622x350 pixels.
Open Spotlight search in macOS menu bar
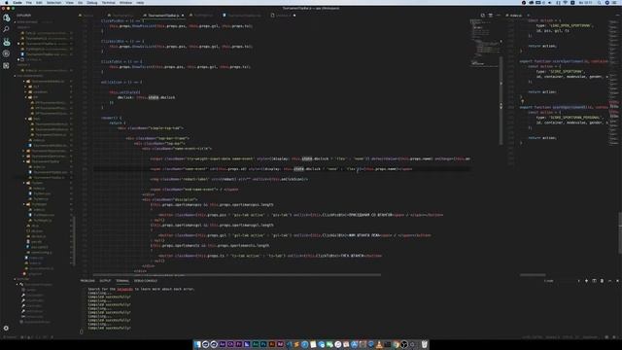point(599,2)
